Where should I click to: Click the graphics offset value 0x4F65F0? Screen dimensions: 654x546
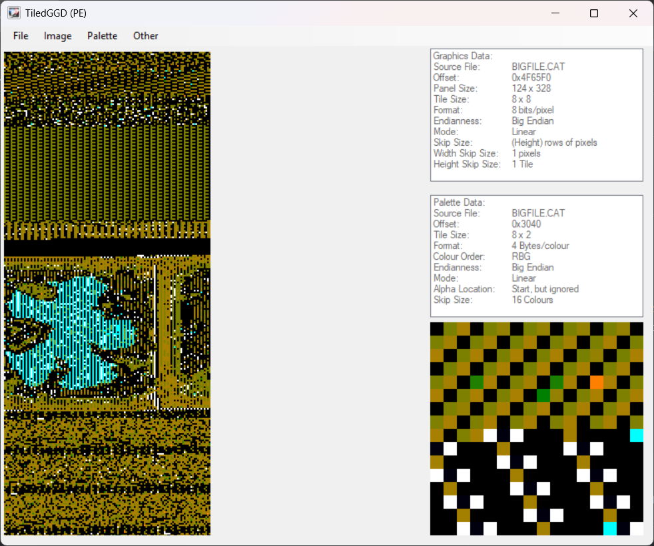point(531,77)
